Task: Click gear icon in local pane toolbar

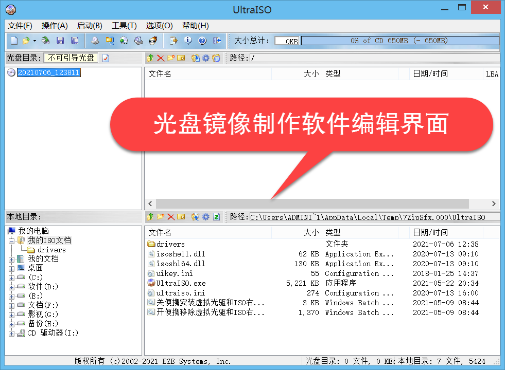Action: [205, 217]
